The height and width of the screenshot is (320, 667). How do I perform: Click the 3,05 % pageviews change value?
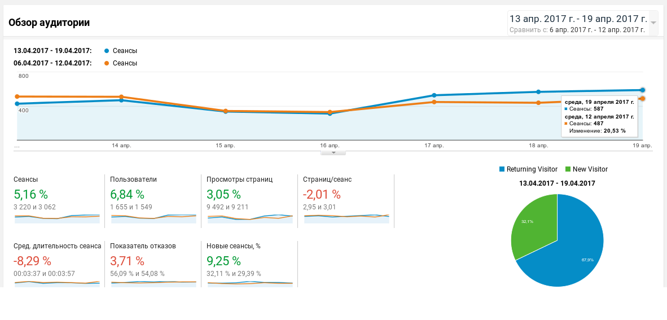pyautogui.click(x=224, y=195)
